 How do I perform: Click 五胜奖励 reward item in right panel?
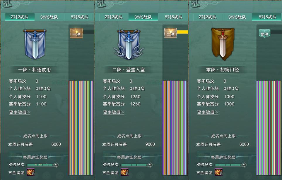[x=218, y=172]
